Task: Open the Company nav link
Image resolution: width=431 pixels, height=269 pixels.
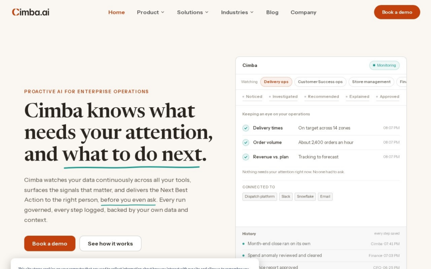Action: (x=303, y=12)
